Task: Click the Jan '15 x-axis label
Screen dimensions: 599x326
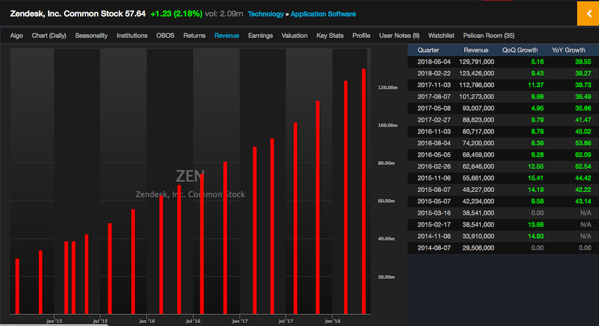Action: click(x=54, y=321)
